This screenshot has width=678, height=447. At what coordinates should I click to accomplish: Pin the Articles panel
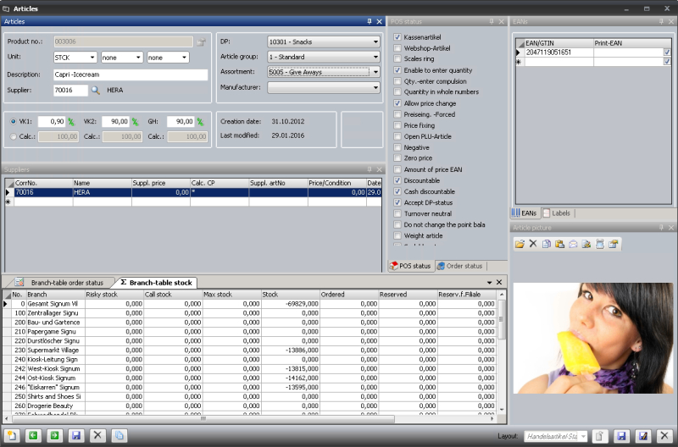(370, 21)
